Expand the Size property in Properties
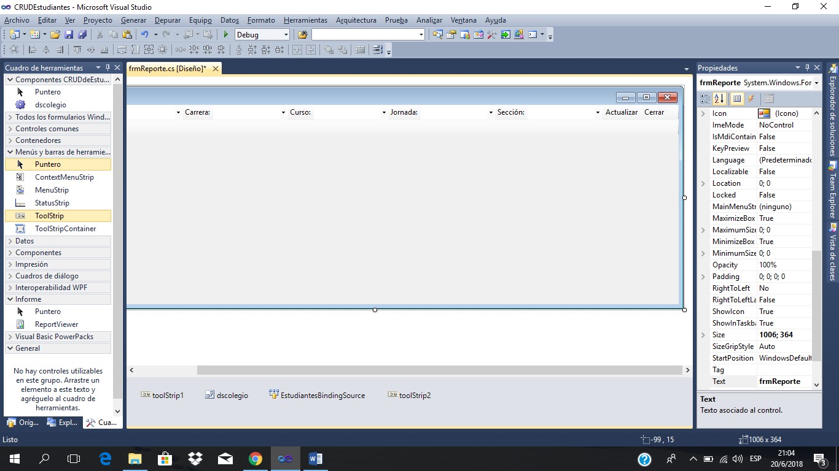The height and width of the screenshot is (471, 839). [704, 335]
